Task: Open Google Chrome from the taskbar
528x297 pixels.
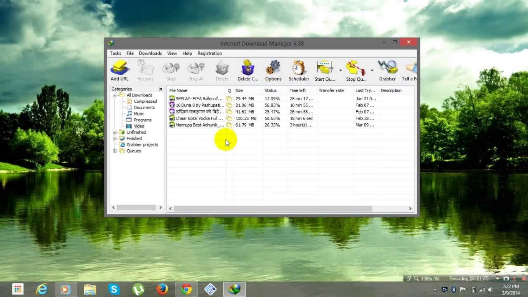Action: click(x=186, y=289)
